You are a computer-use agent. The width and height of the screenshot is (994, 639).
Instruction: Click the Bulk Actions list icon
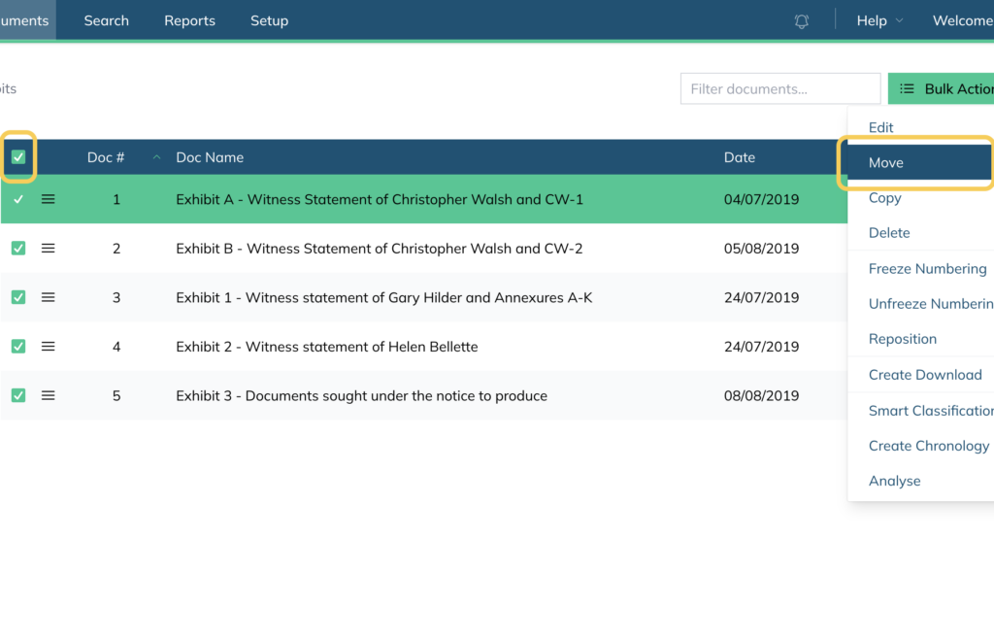tap(908, 88)
